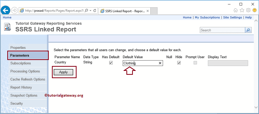Select the Parameters page
Viewport: 259px width, 114px height.
click(28, 56)
